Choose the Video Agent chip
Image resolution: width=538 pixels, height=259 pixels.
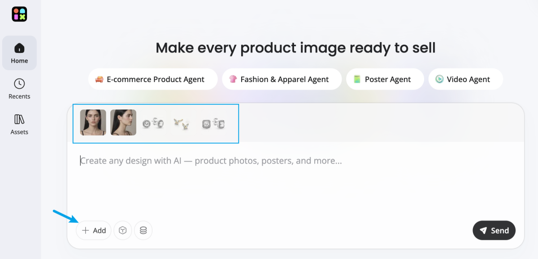465,79
